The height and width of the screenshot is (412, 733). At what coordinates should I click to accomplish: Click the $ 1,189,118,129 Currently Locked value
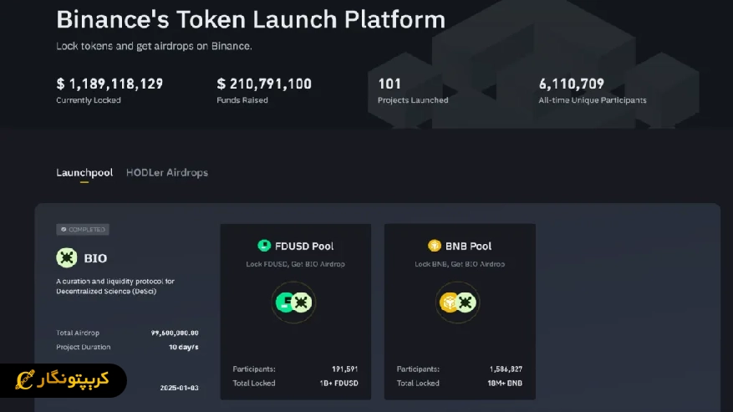109,84
